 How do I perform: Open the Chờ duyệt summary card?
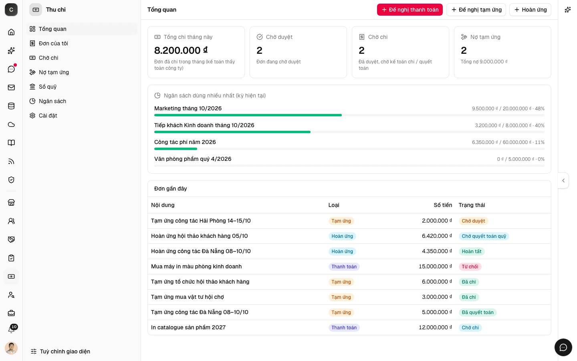pos(298,52)
